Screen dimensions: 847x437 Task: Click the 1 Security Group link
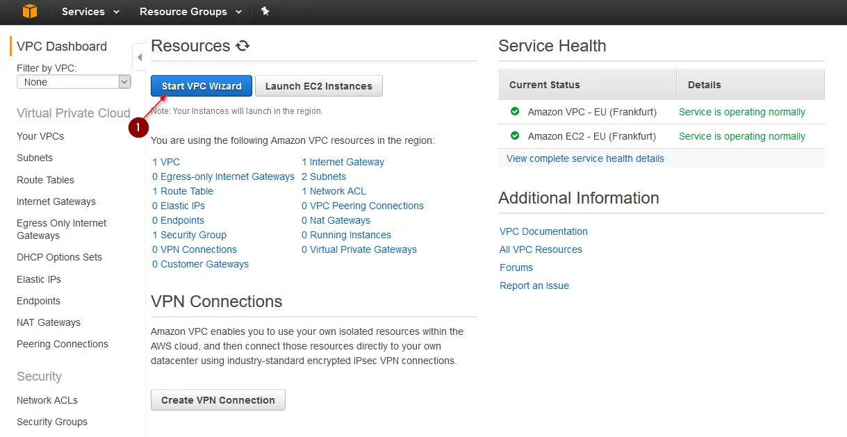point(189,235)
